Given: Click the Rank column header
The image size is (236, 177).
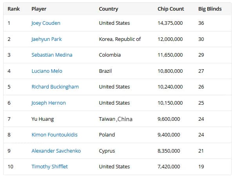Looking at the screenshot, I should click(14, 9).
